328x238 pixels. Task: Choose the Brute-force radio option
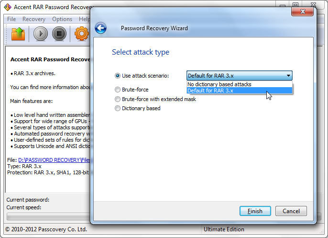(118, 90)
